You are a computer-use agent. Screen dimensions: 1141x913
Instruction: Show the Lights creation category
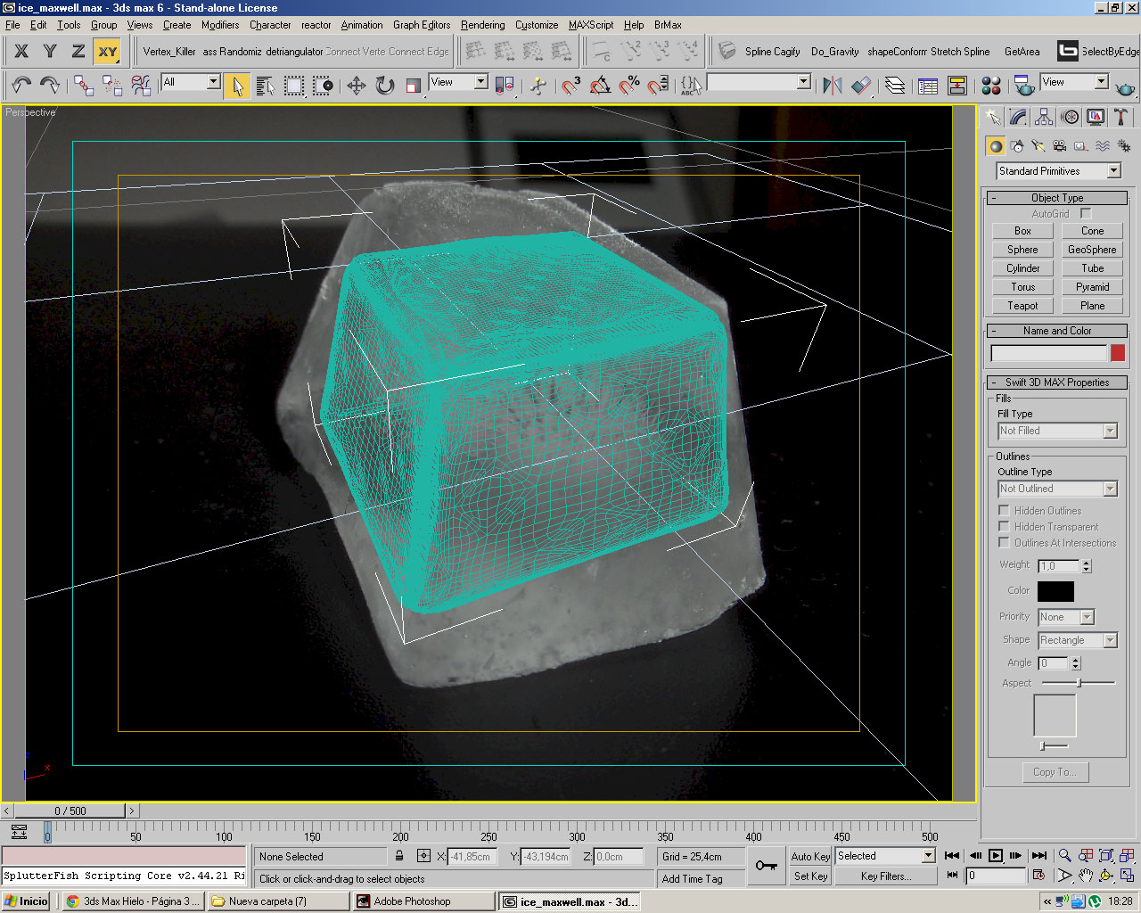coord(1038,146)
